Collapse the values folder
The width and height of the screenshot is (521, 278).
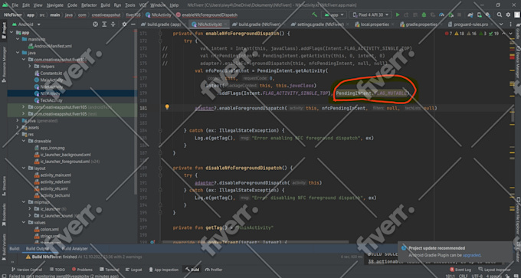click(23, 222)
